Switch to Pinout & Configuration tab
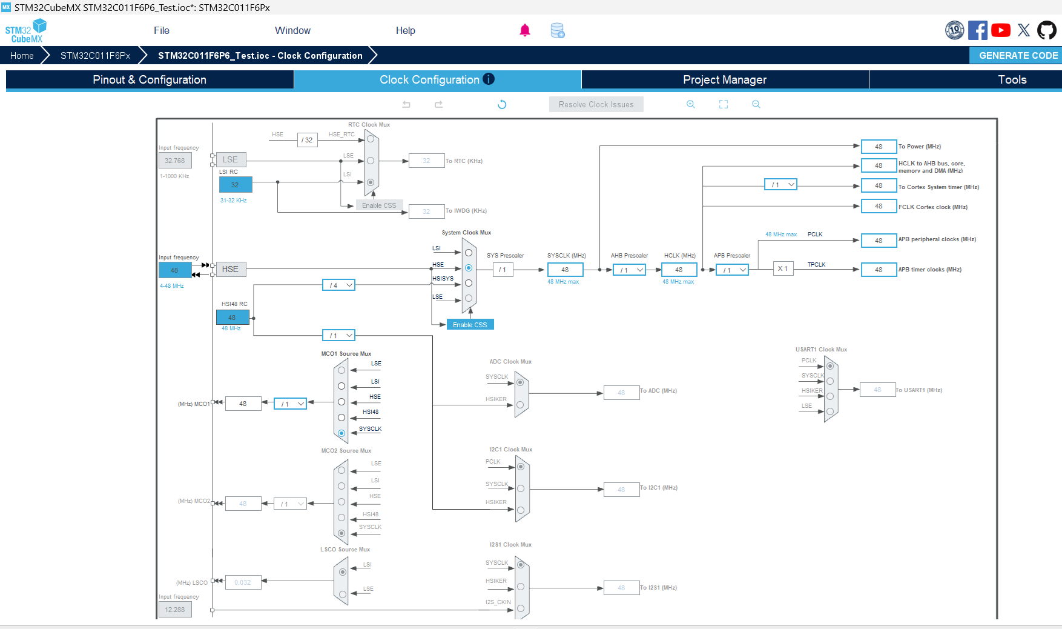 [150, 79]
